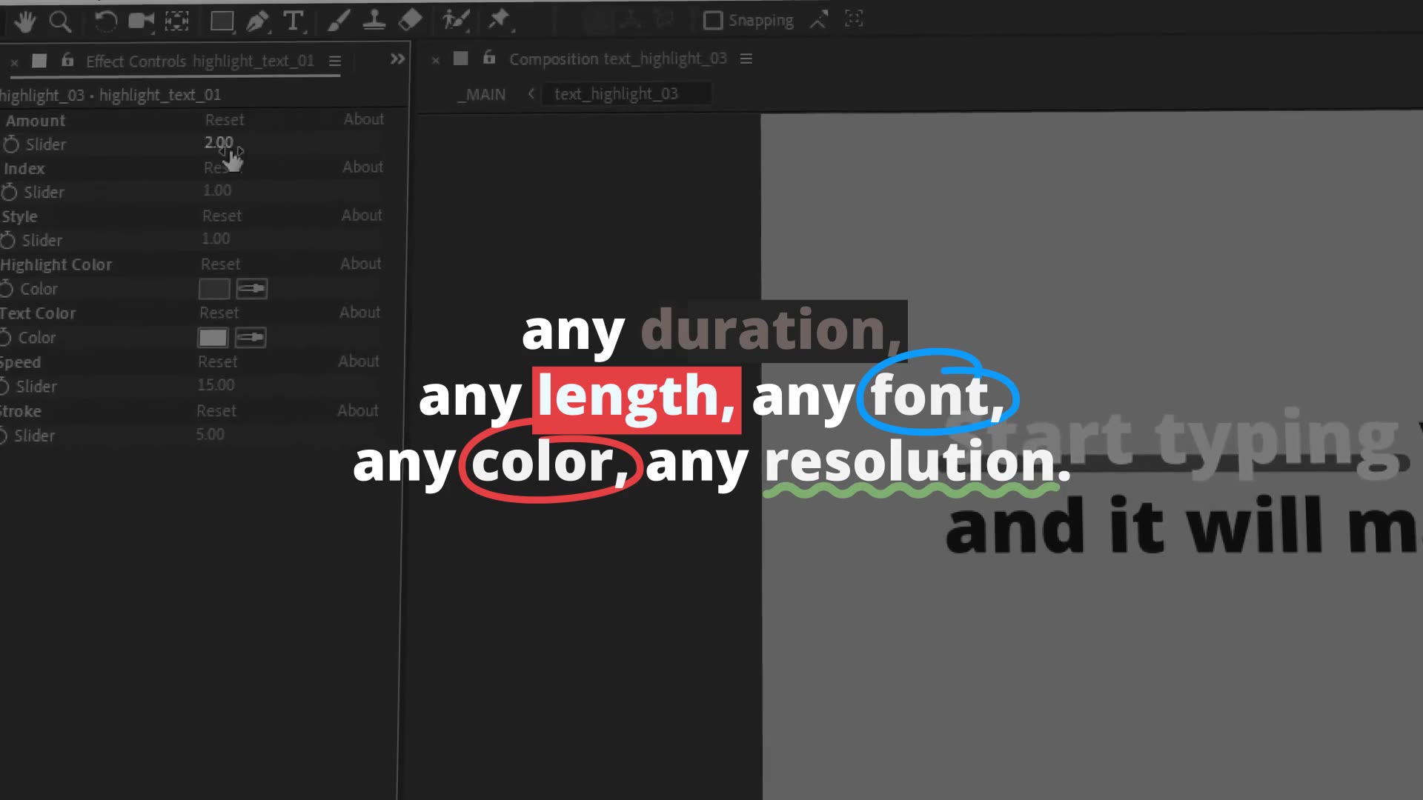Open About for Text Color
This screenshot has height=800, width=1423.
360,312
